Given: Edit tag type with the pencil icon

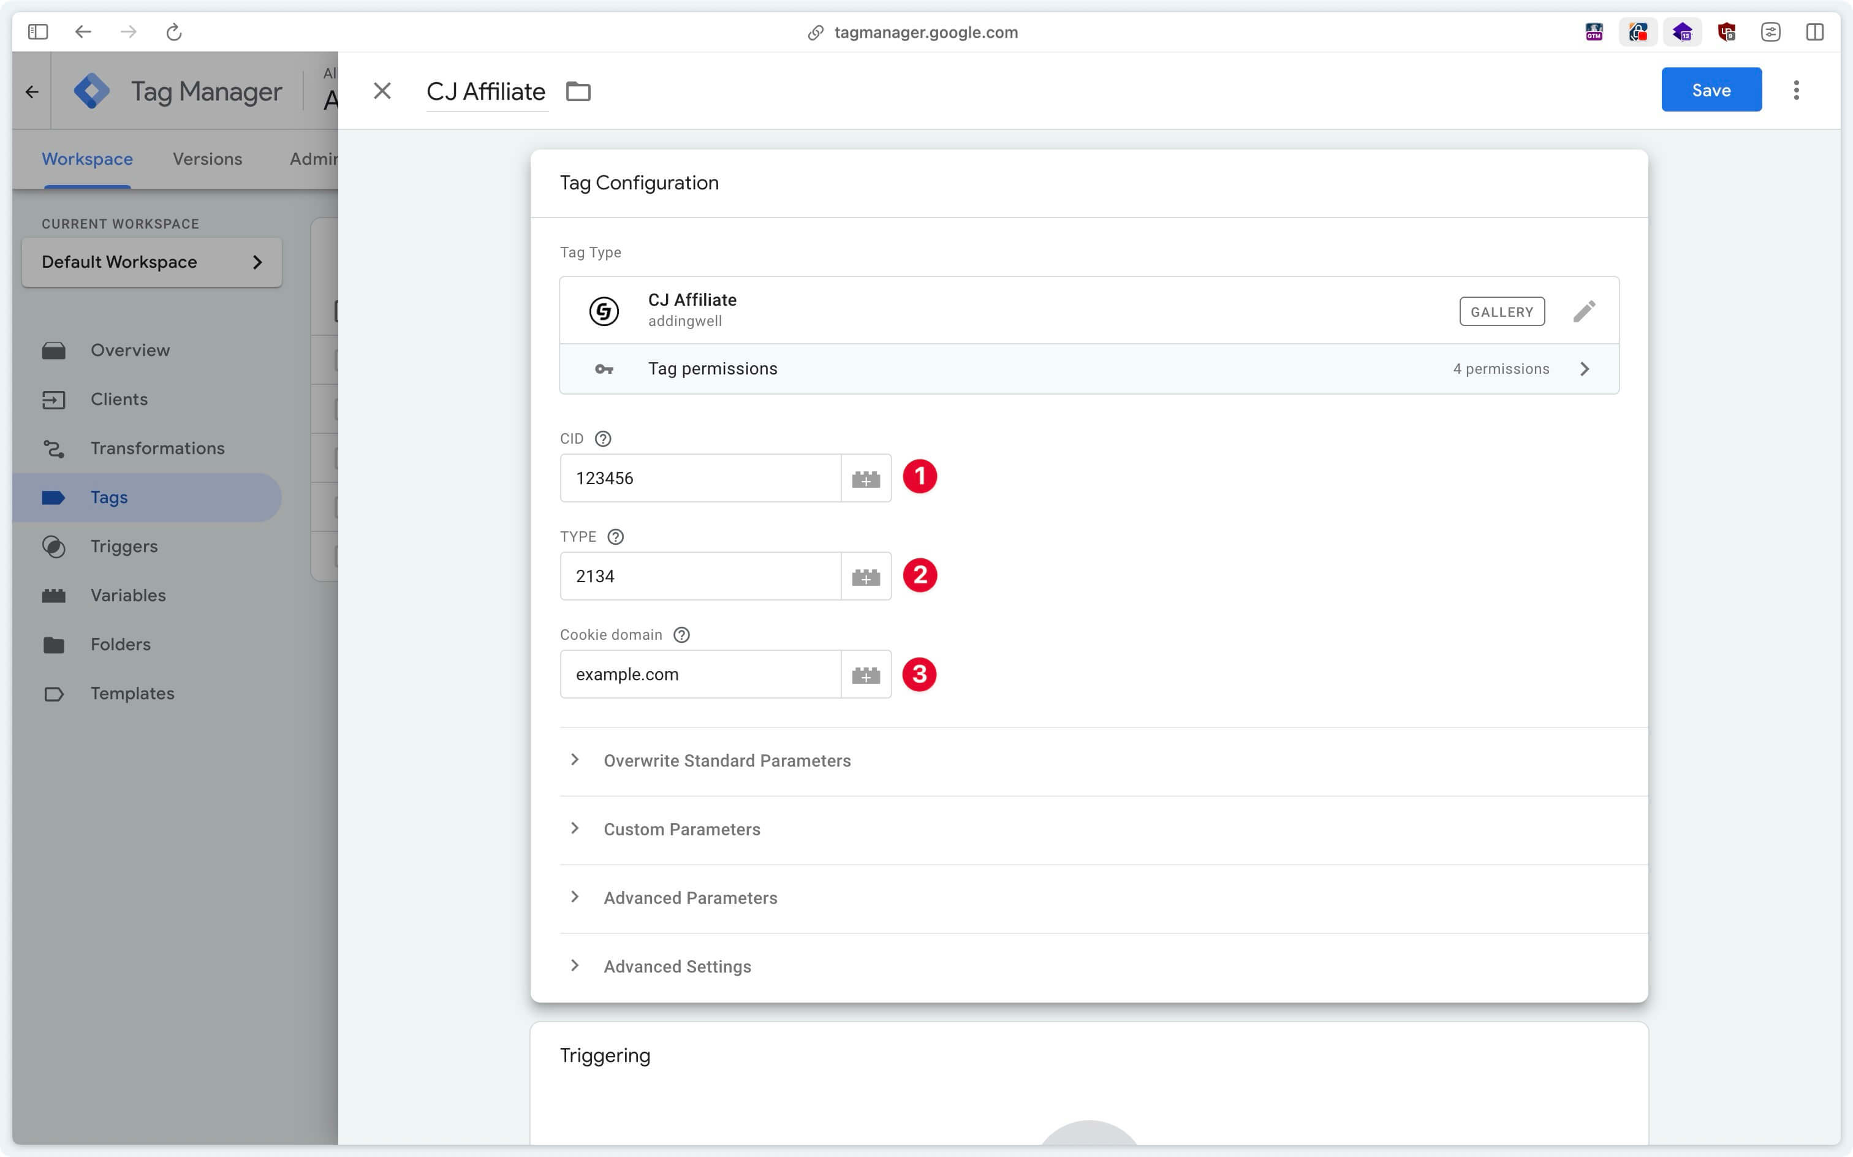Looking at the screenshot, I should pyautogui.click(x=1585, y=311).
